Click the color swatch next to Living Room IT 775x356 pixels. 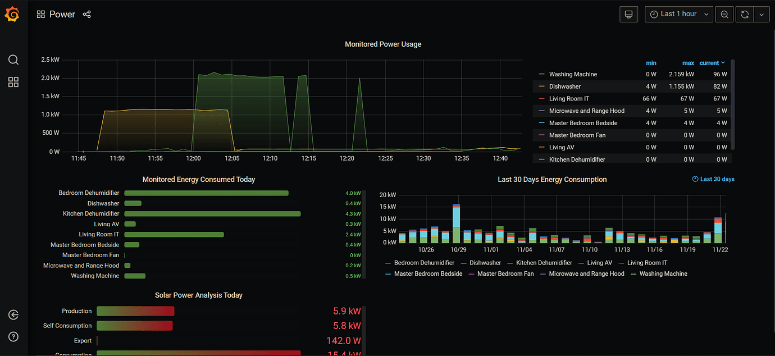click(541, 98)
